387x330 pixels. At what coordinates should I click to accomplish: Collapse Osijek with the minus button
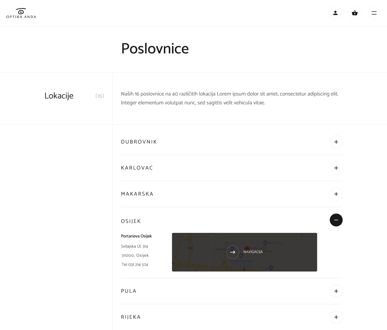(336, 220)
